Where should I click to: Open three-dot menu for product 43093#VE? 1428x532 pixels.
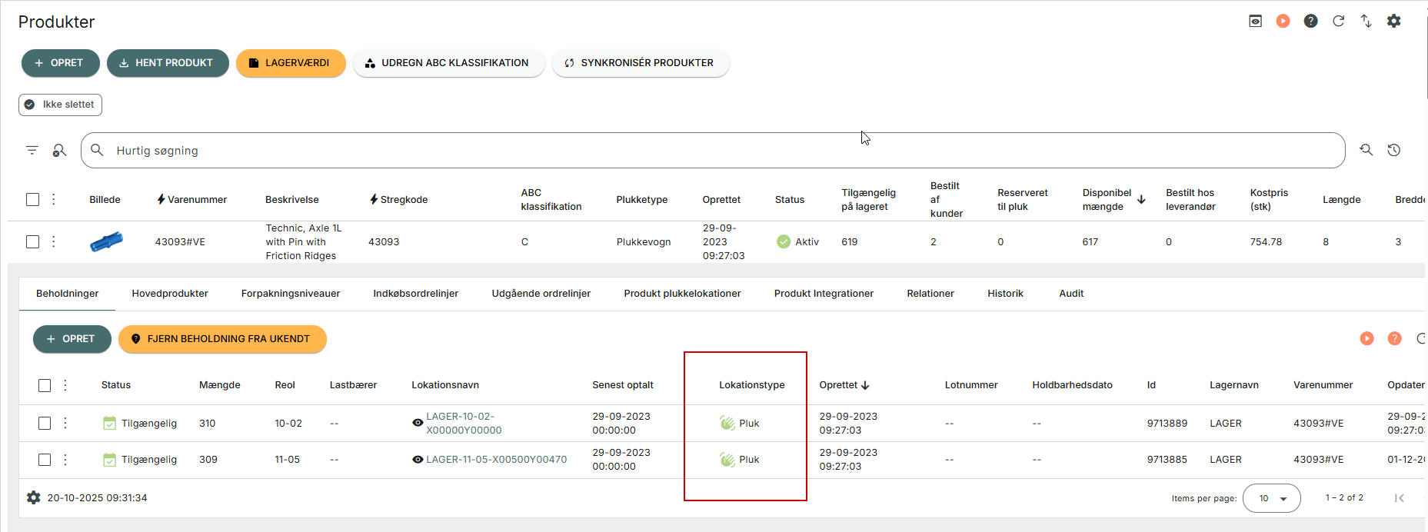pos(53,241)
